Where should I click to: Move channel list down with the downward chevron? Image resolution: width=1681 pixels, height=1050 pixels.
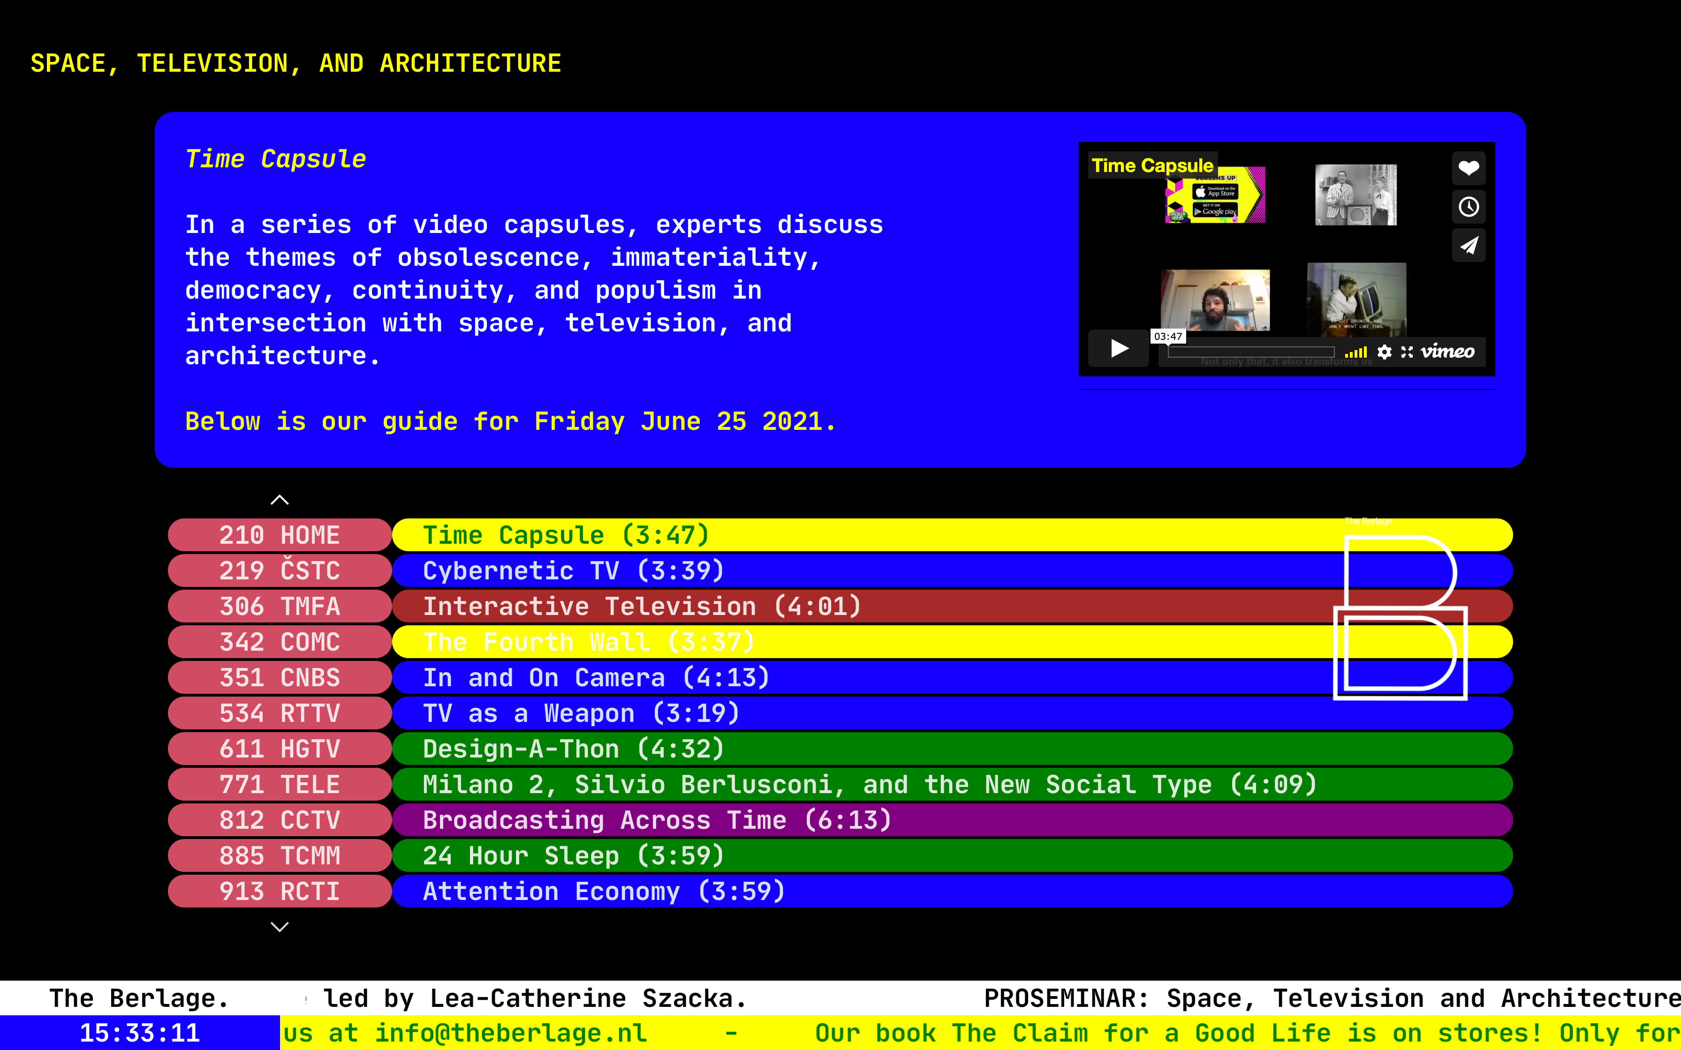[279, 926]
